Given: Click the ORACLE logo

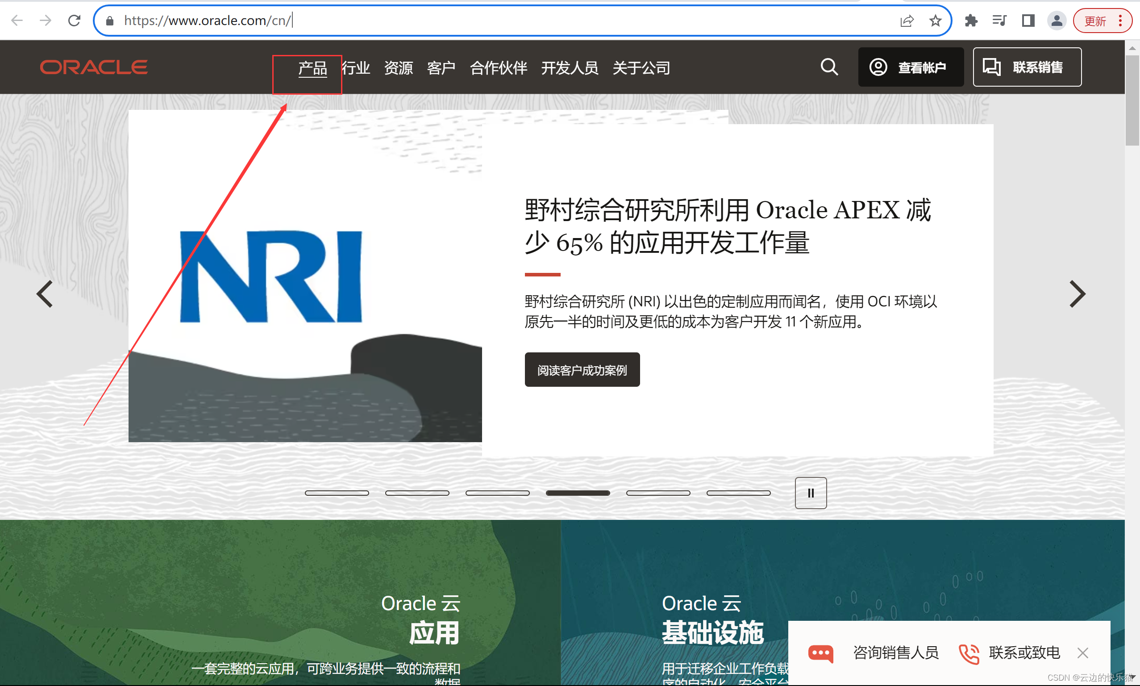Looking at the screenshot, I should click(x=94, y=67).
